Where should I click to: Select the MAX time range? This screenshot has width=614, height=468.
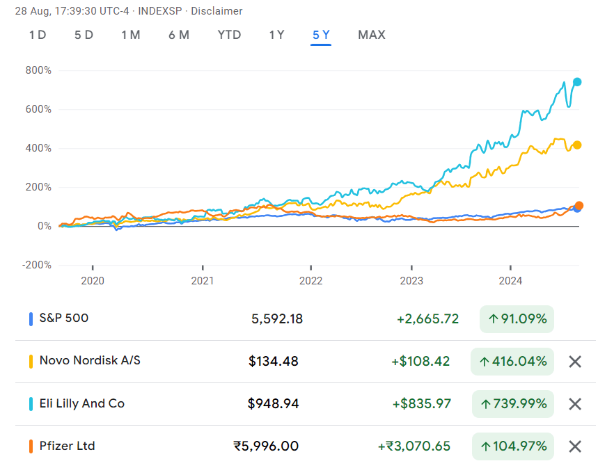371,35
